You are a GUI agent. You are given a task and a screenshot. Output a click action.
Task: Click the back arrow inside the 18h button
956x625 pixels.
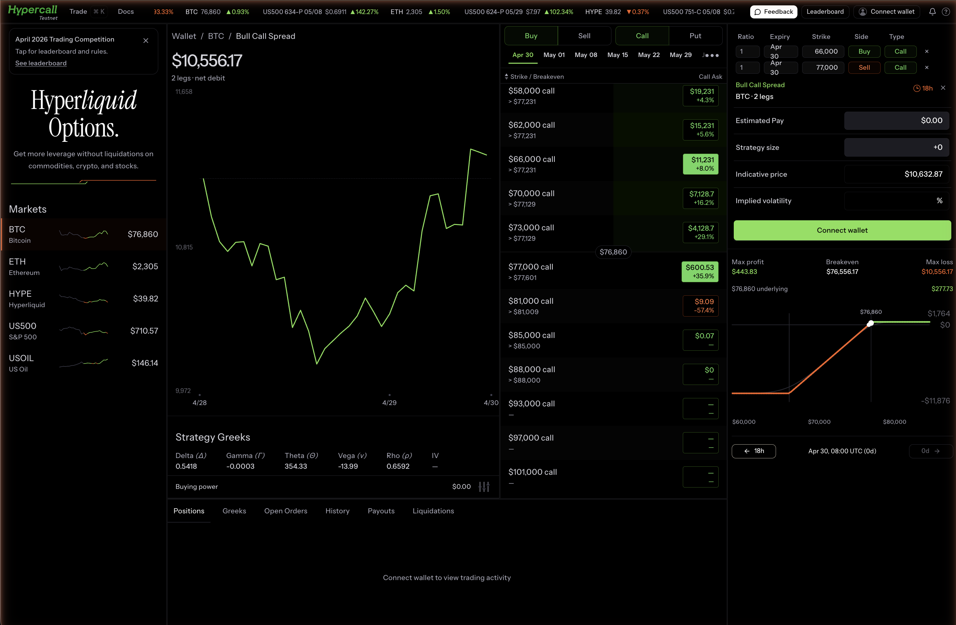[x=748, y=451]
